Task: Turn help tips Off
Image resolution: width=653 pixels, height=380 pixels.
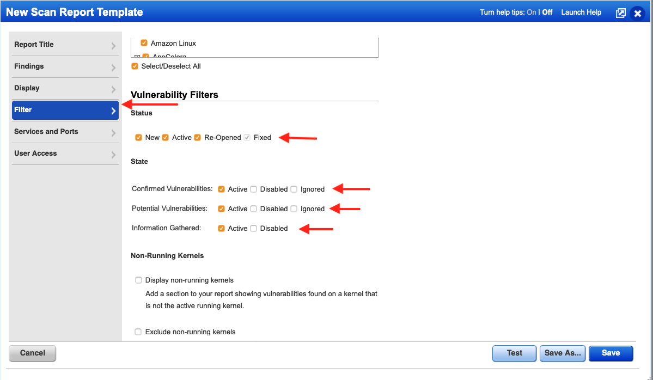Action: [x=548, y=11]
